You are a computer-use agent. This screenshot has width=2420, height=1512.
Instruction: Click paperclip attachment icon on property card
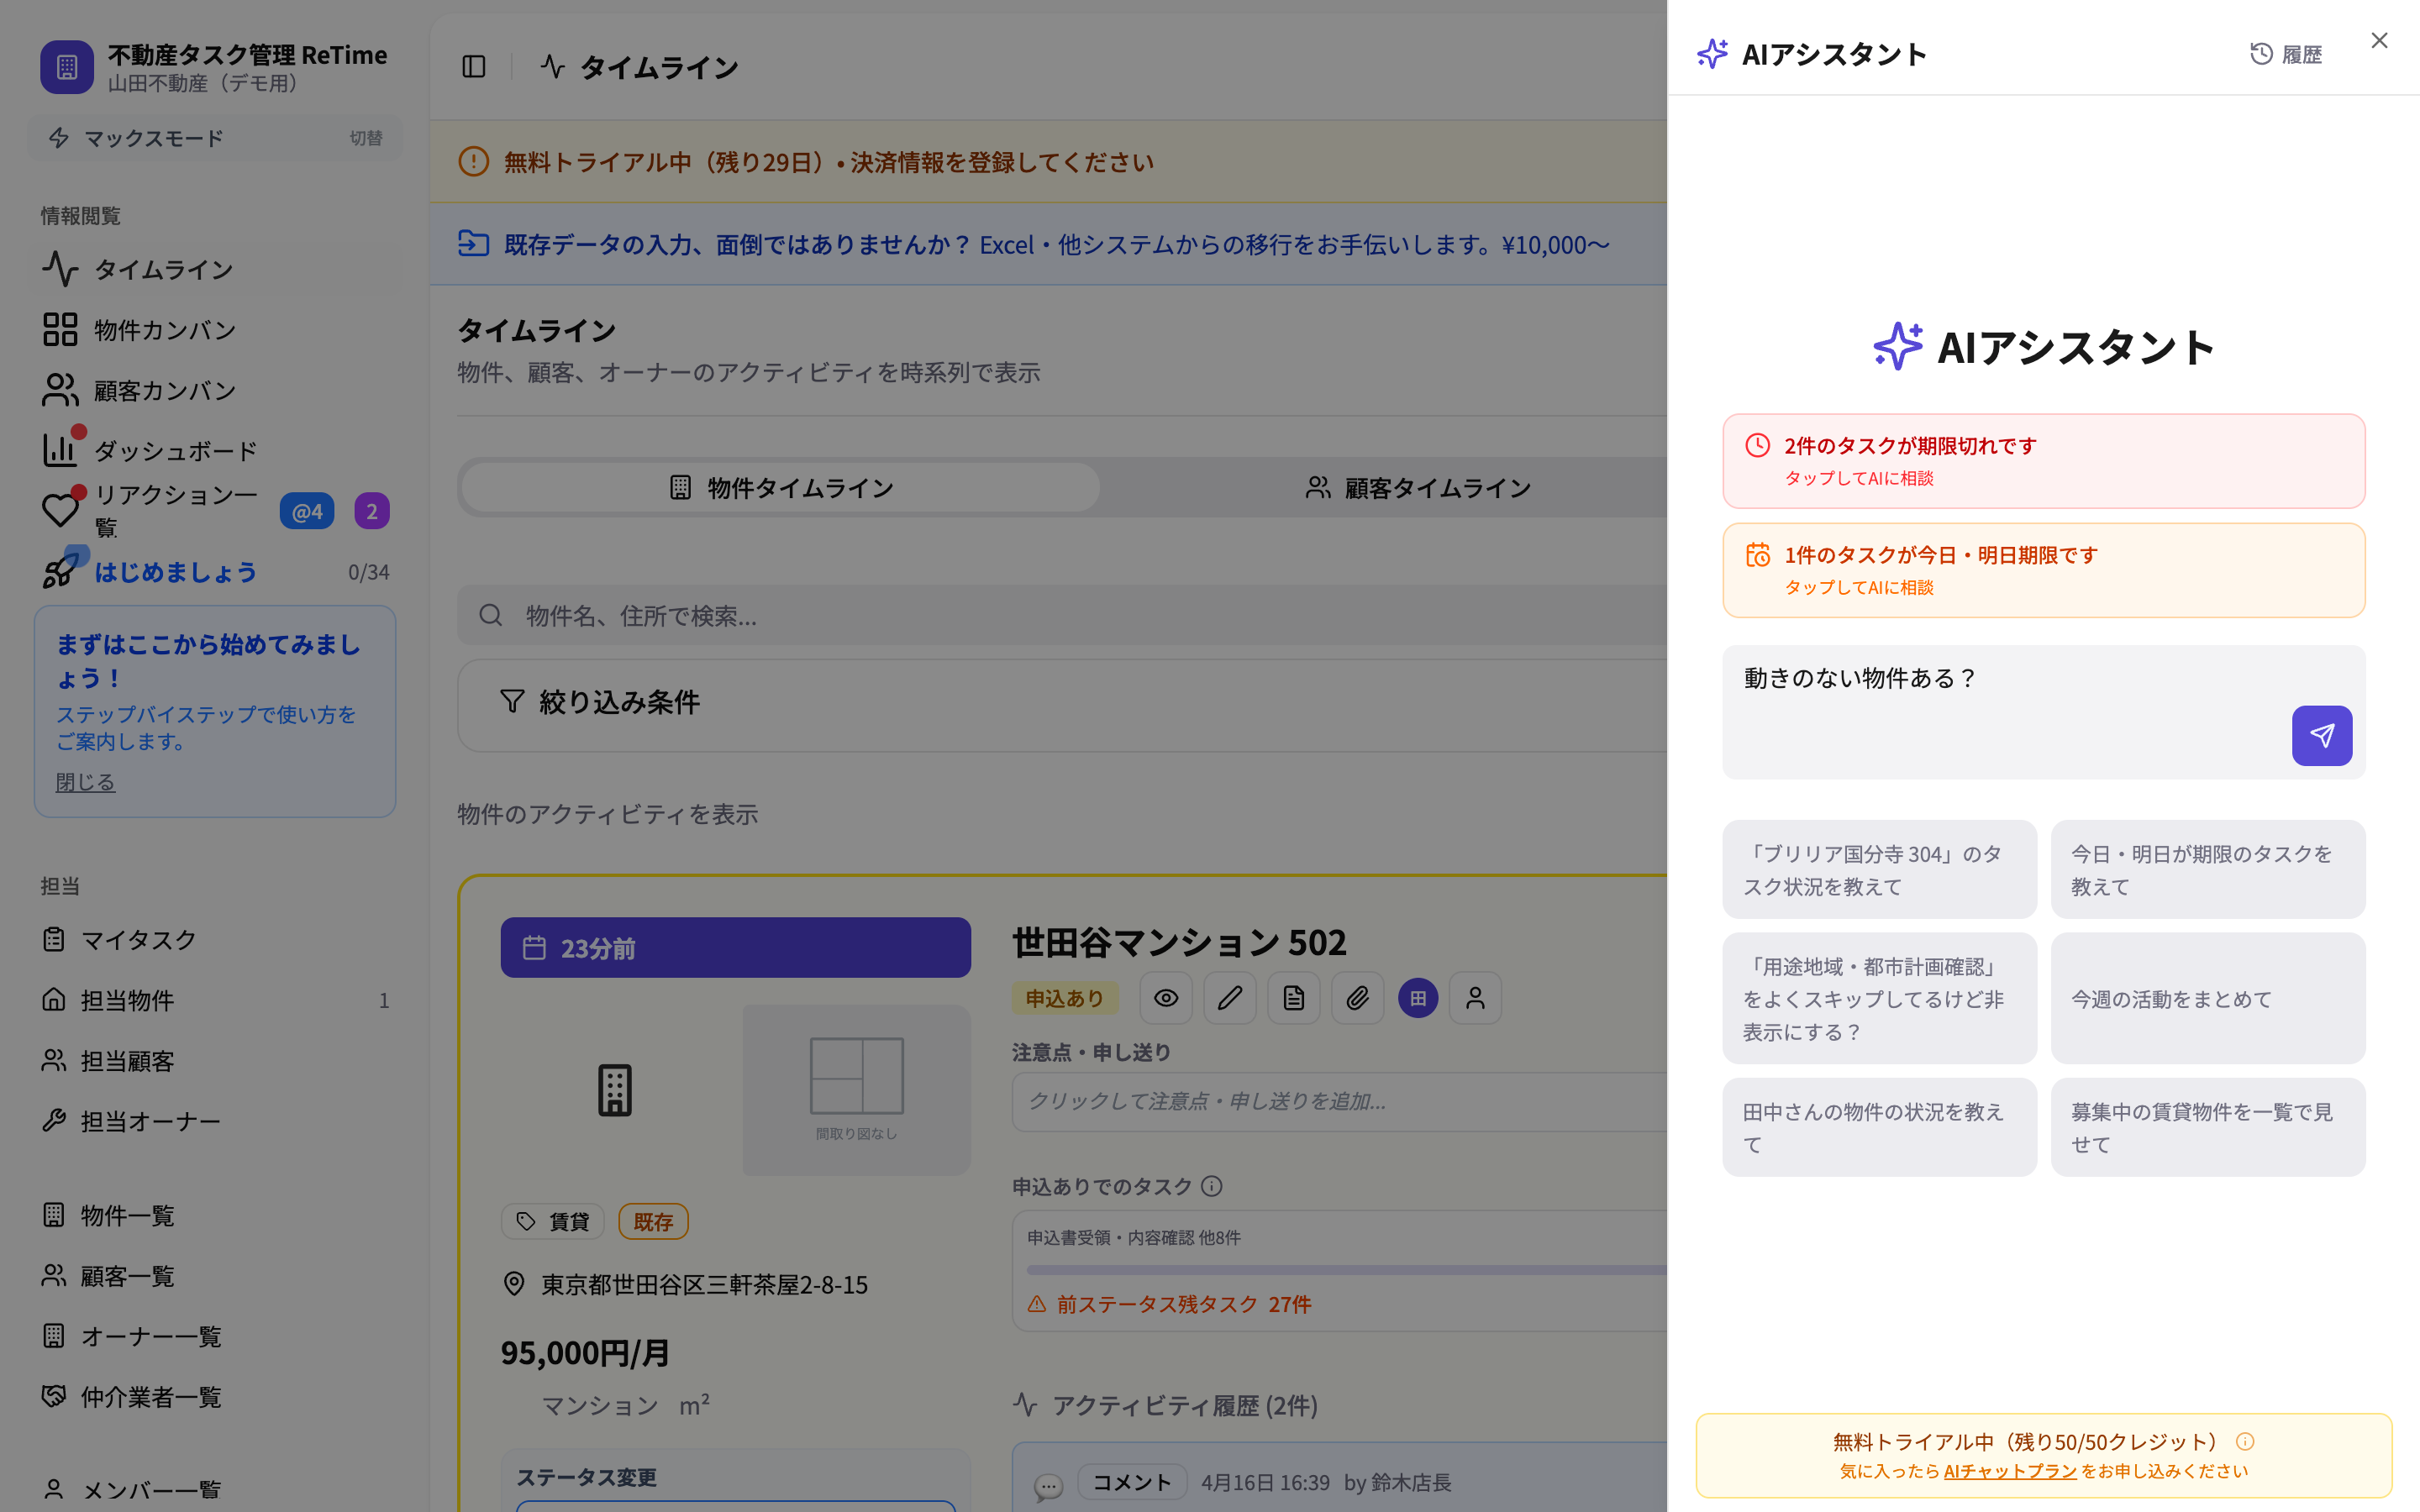point(1357,998)
